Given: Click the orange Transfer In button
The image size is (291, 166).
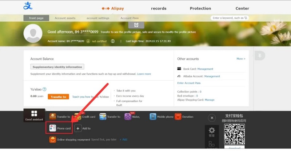Looking at the screenshot, I should click(x=59, y=97).
